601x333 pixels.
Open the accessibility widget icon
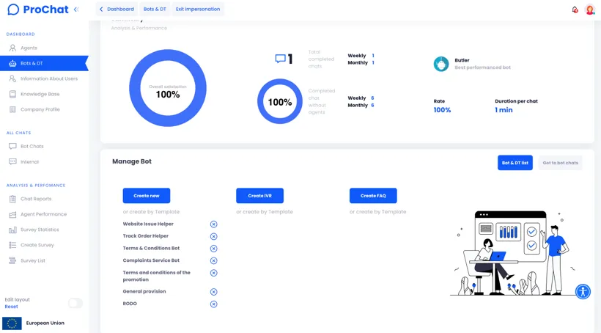[x=583, y=292]
